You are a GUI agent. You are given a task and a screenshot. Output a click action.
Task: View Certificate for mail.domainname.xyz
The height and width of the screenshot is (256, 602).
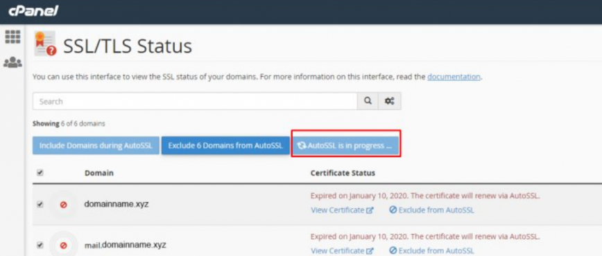[x=342, y=250]
